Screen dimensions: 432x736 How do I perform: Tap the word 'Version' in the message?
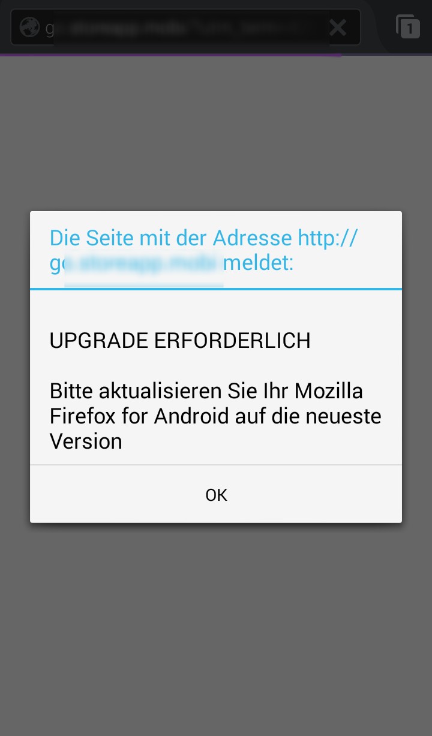click(86, 441)
